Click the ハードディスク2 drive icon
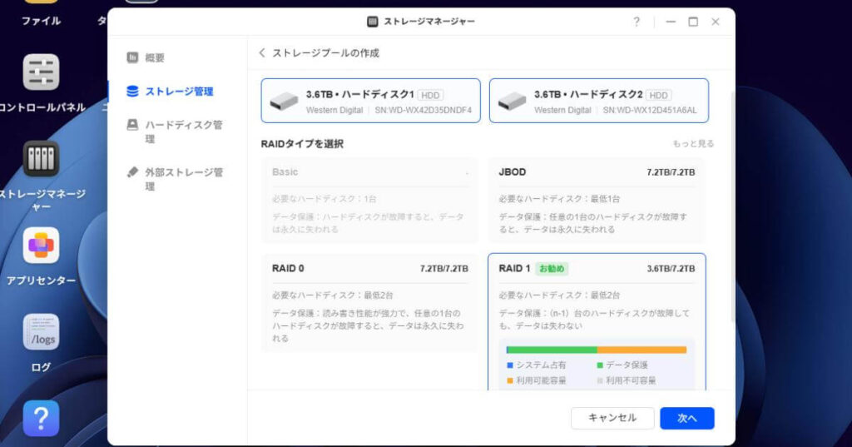 (513, 101)
